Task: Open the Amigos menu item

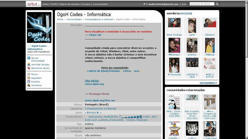Action: 86,4
